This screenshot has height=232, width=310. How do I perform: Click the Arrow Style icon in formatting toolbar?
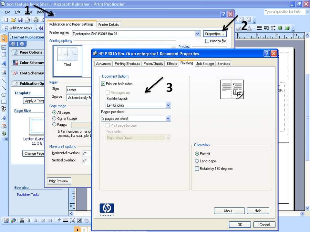click(x=273, y=28)
